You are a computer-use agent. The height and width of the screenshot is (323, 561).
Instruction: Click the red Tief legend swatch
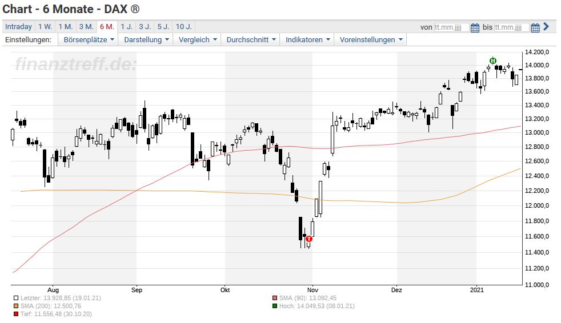point(16,314)
